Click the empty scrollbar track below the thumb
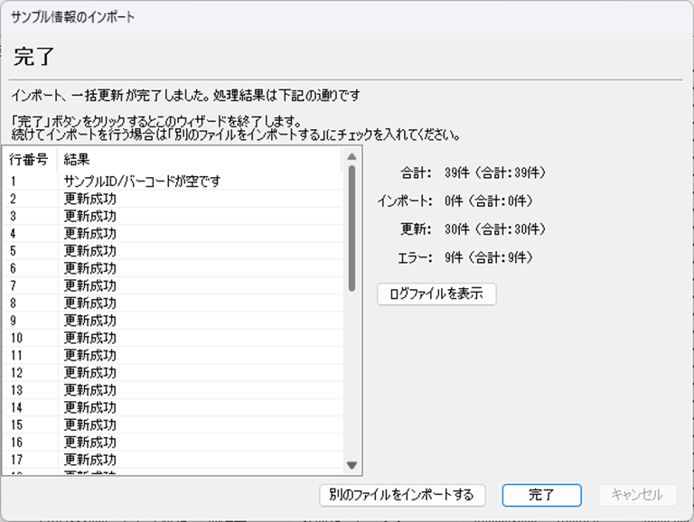The height and width of the screenshot is (522, 694). (352, 379)
